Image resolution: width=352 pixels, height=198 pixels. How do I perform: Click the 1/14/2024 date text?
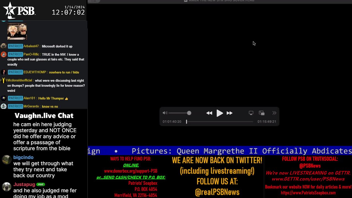click(75, 7)
